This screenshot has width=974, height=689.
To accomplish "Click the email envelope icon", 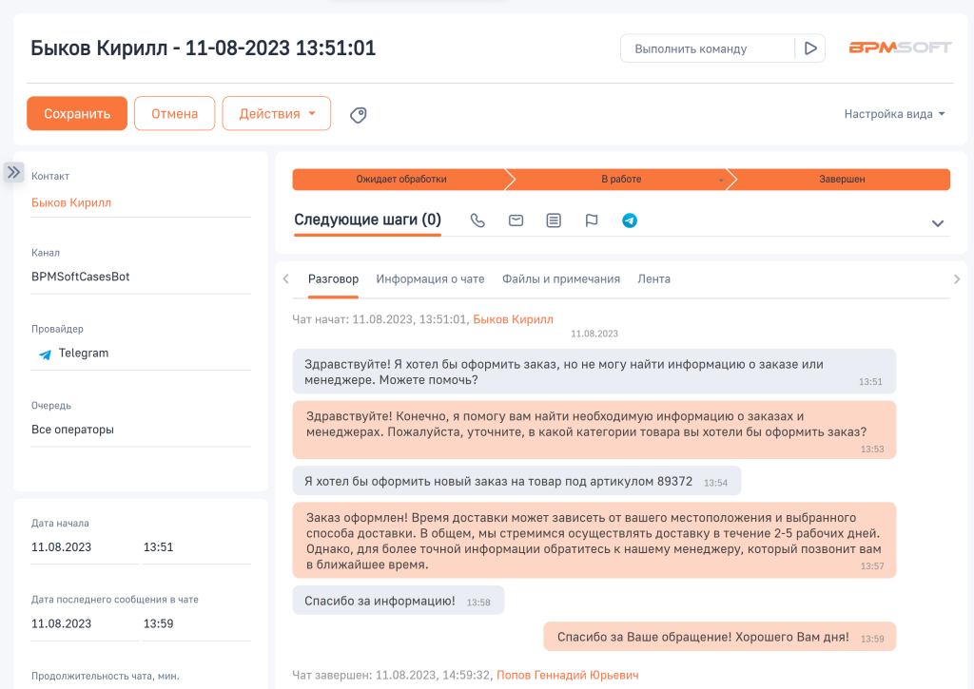I will pos(516,220).
